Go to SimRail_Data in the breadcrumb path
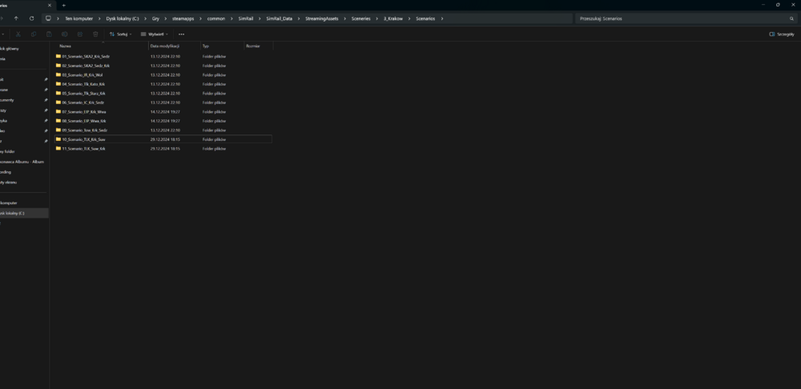Viewport: 801px width, 389px height. coord(279,18)
